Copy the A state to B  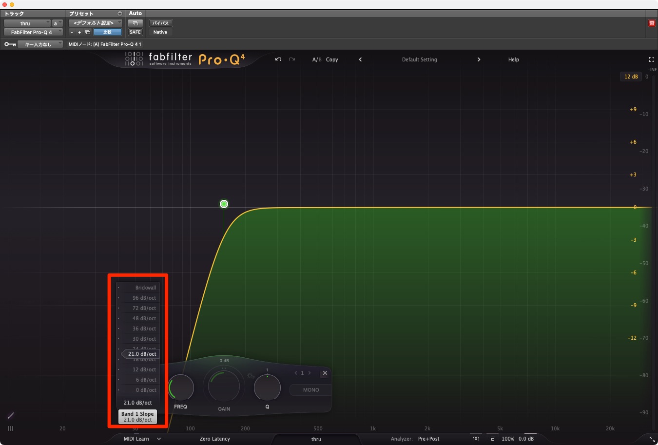tap(332, 59)
